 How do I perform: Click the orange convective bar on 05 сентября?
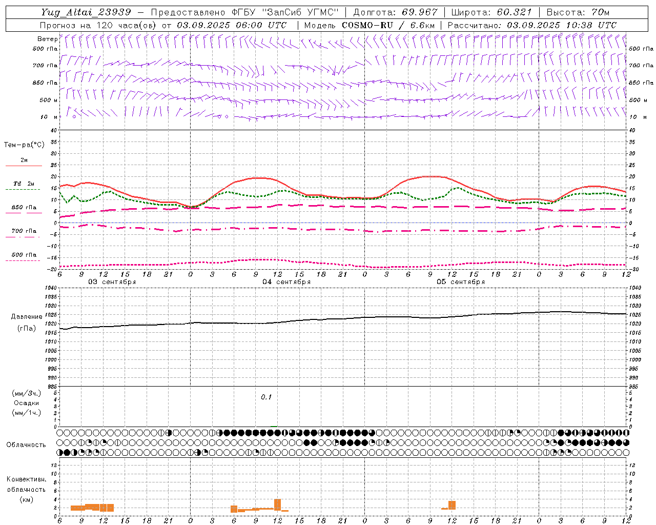[x=452, y=505]
